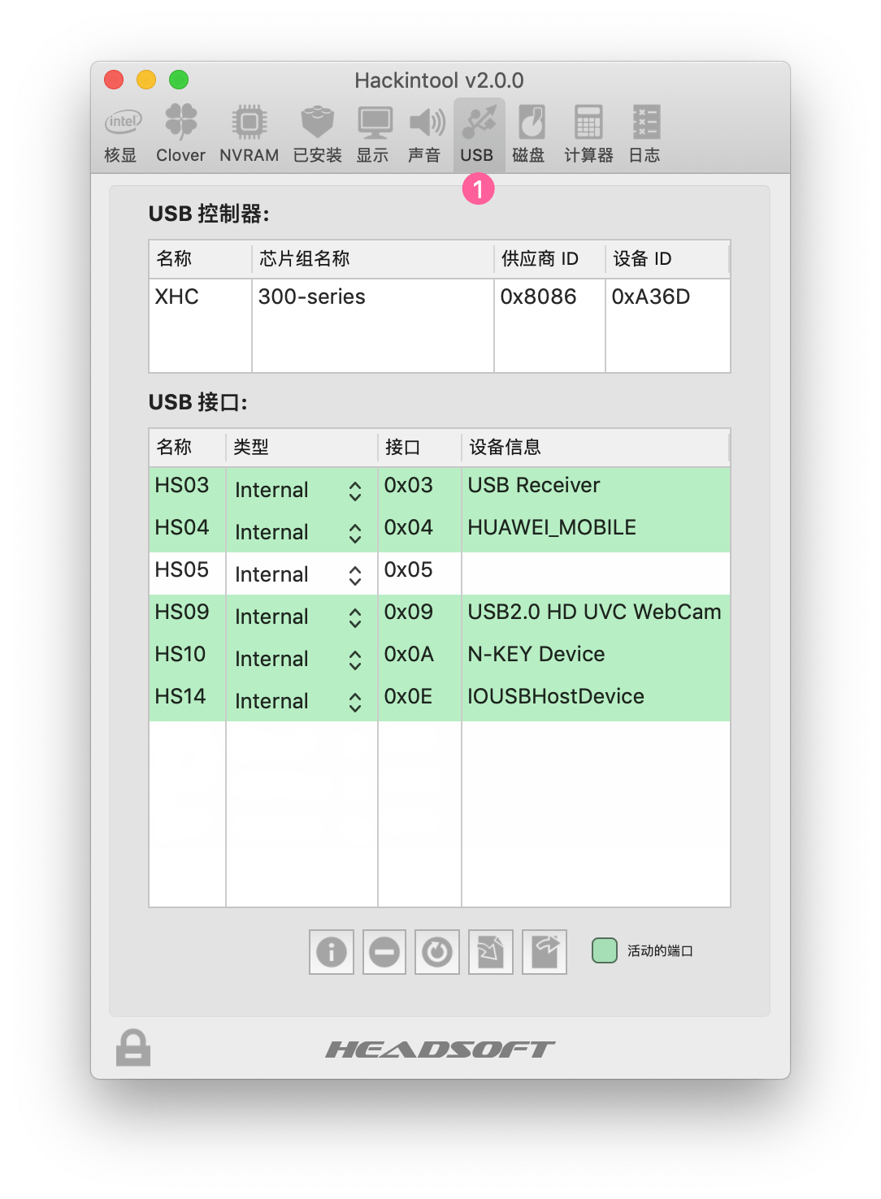Click the info button below the port list

pos(332,951)
